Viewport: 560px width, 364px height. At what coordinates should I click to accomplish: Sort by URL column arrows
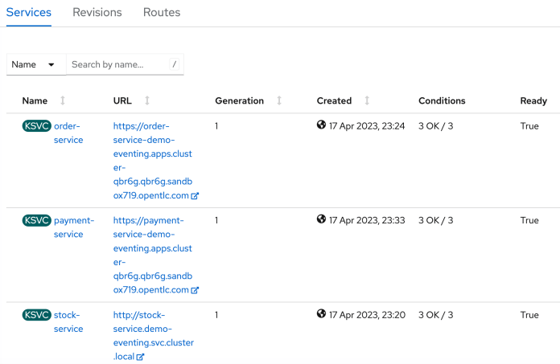147,101
